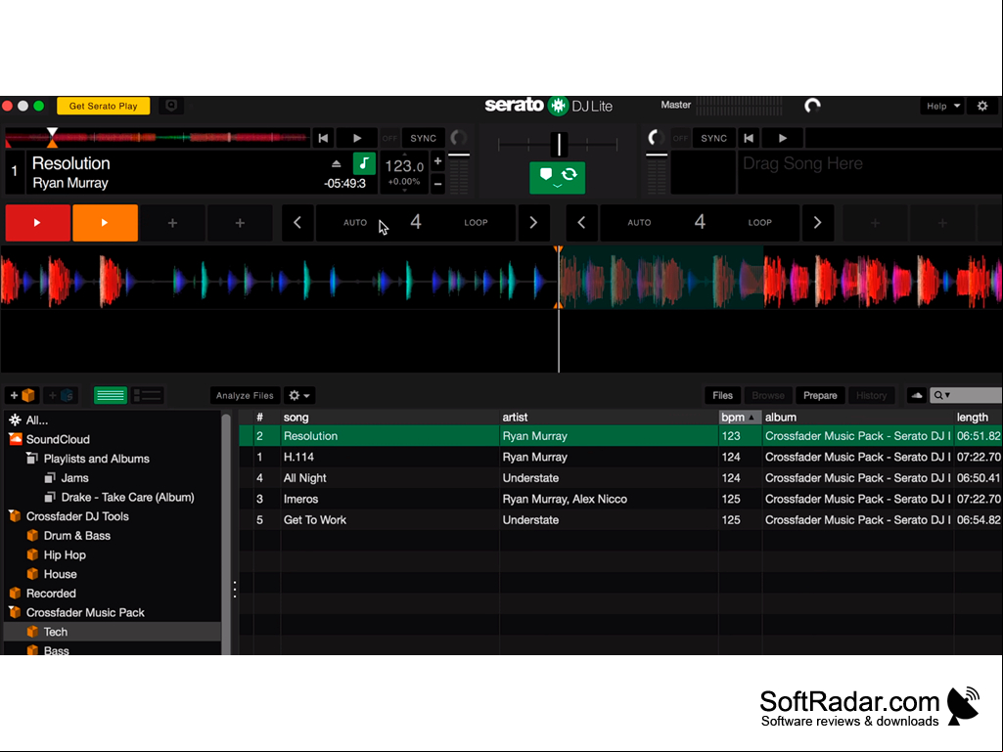Collapse the Crossfader DJ Tools crate

pos(14,516)
